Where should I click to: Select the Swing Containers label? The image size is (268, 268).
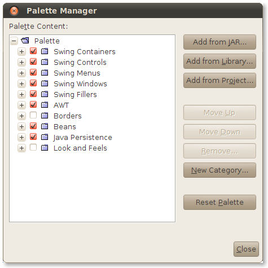pos(85,52)
